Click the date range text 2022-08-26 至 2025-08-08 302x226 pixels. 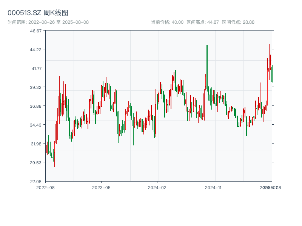(x=59, y=22)
